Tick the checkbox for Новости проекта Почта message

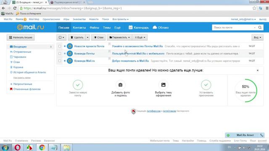60,46
